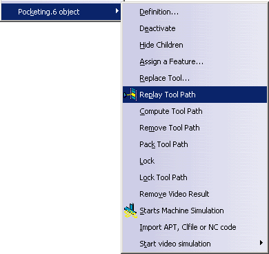Open Assign a Feature... option
Image resolution: width=269 pixels, height=254 pixels.
(172, 61)
